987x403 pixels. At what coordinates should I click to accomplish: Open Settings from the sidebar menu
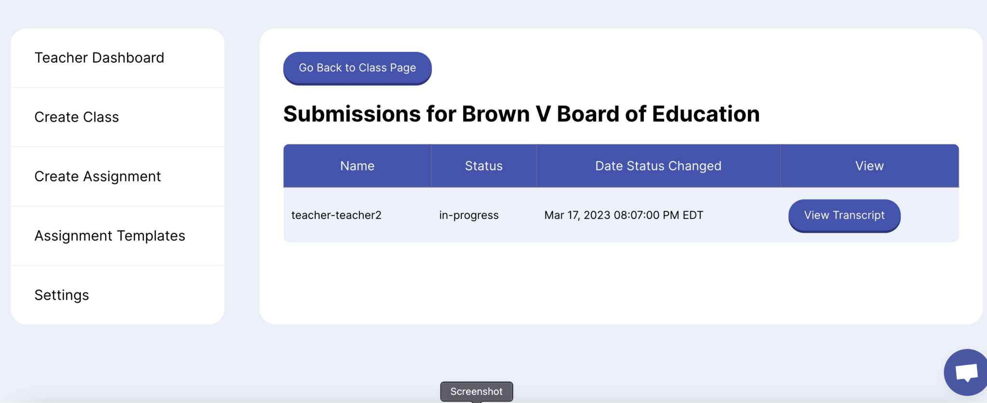(62, 295)
